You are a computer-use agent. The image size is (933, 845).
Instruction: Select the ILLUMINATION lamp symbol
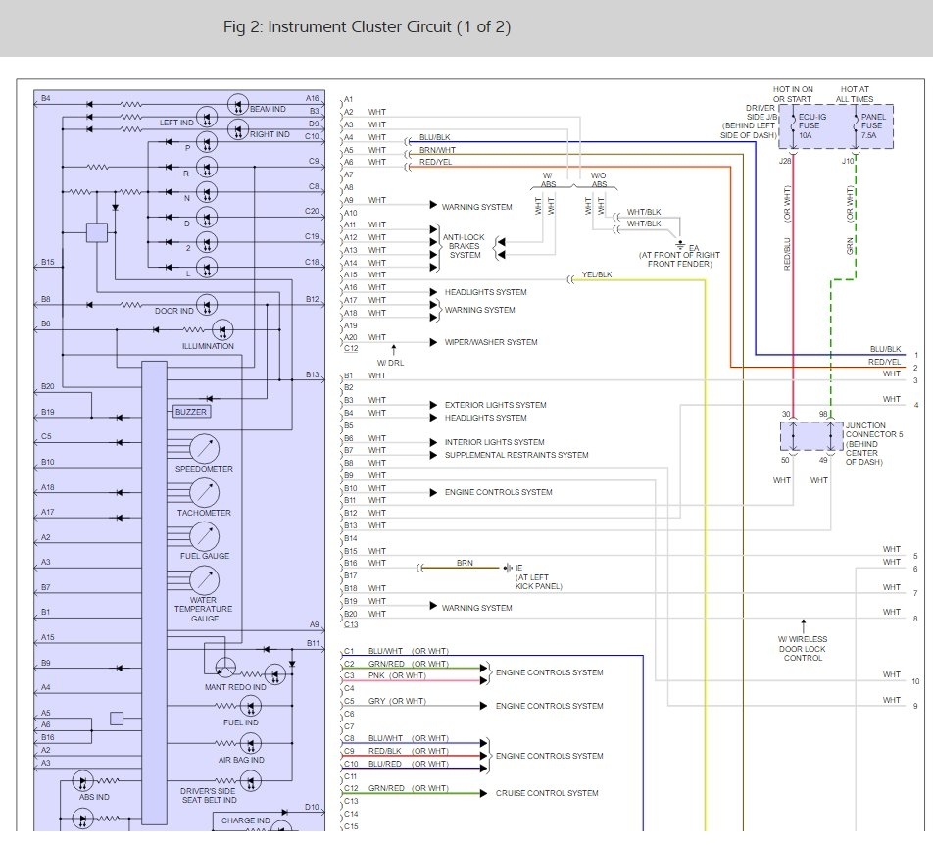[221, 330]
